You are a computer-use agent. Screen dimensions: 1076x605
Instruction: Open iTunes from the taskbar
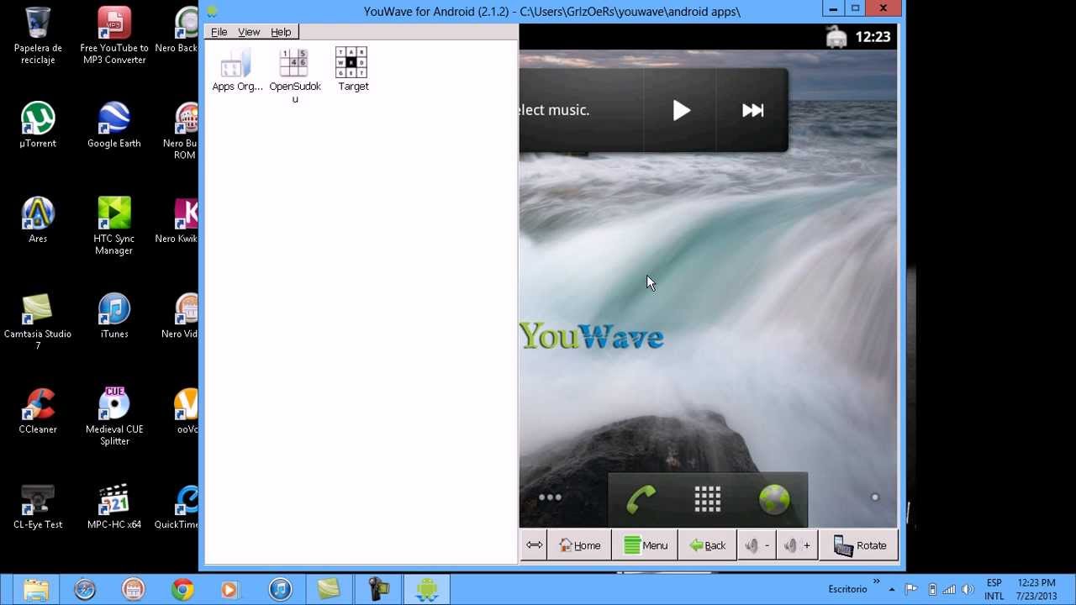tap(280, 590)
